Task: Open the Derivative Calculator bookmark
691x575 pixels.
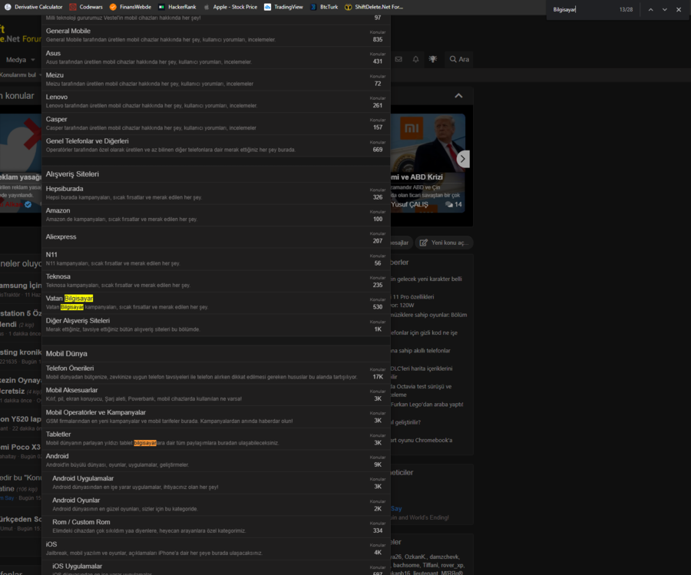Action: click(x=34, y=7)
